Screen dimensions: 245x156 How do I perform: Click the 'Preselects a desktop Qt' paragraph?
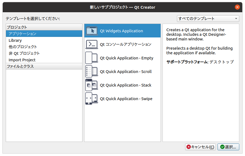(199, 51)
